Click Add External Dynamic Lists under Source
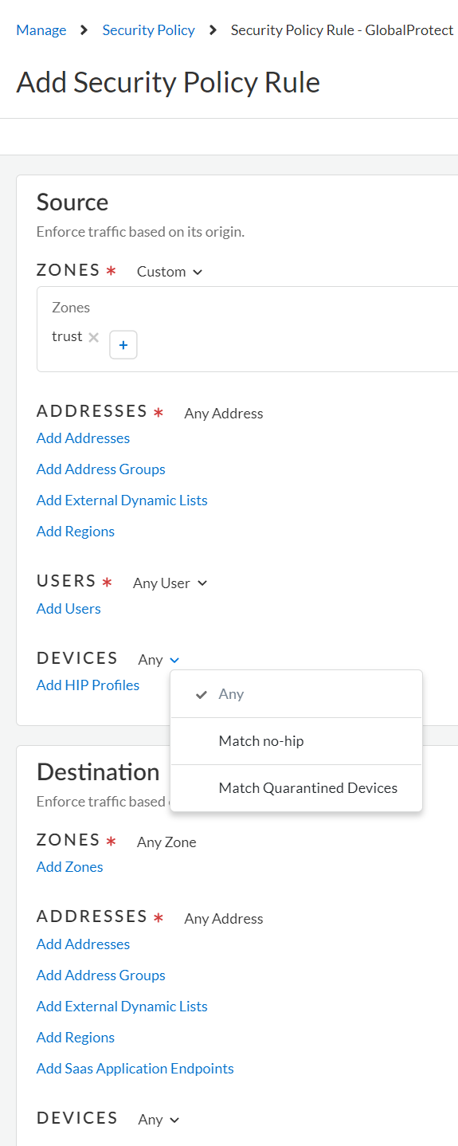Screen dimensions: 458x1146 122,500
